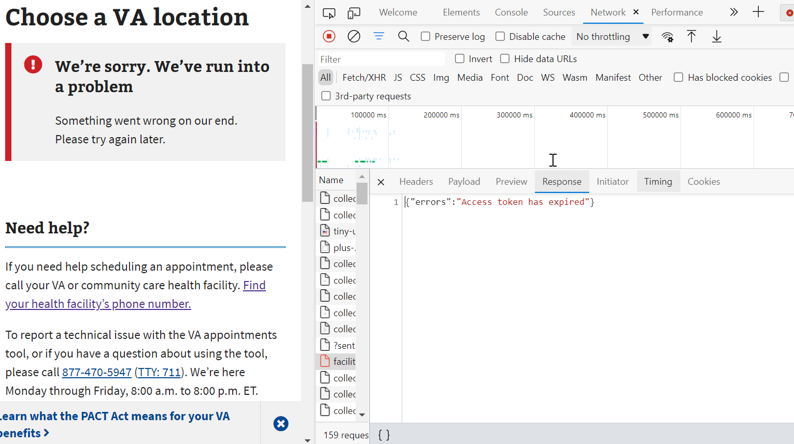Image resolution: width=794 pixels, height=444 pixels.
Task: Open the more DevTools panels menu
Action: coord(734,11)
